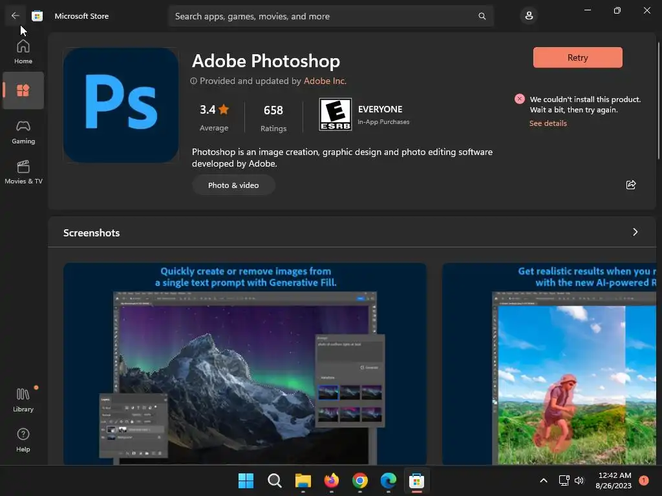Open the Library section
The width and height of the screenshot is (662, 496).
click(23, 400)
